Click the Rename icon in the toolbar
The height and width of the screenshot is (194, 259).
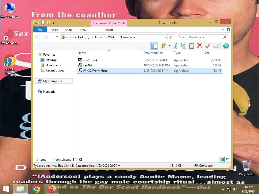click(216, 46)
